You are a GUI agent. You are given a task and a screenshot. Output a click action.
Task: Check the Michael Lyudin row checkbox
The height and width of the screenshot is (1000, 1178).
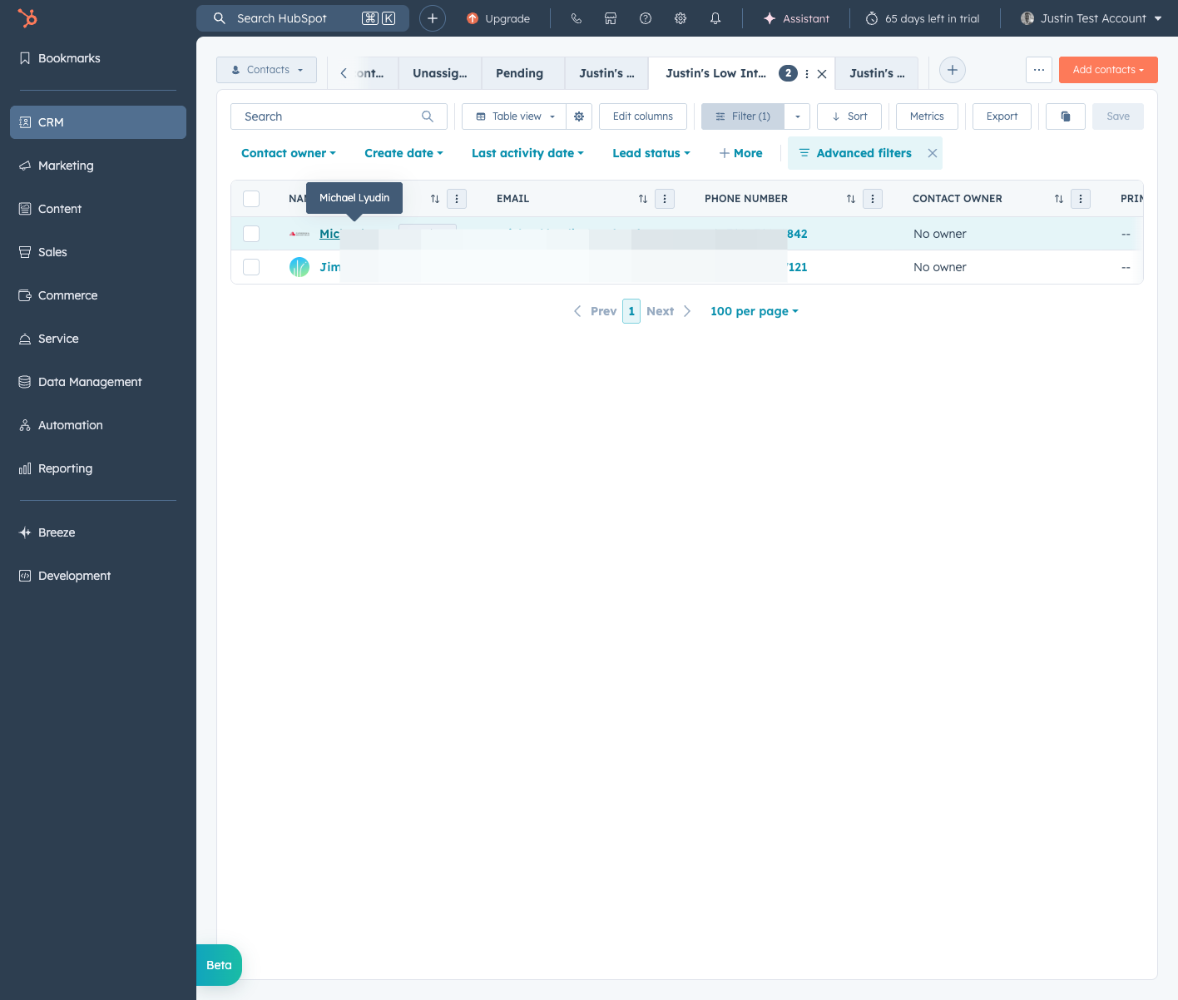coord(251,234)
